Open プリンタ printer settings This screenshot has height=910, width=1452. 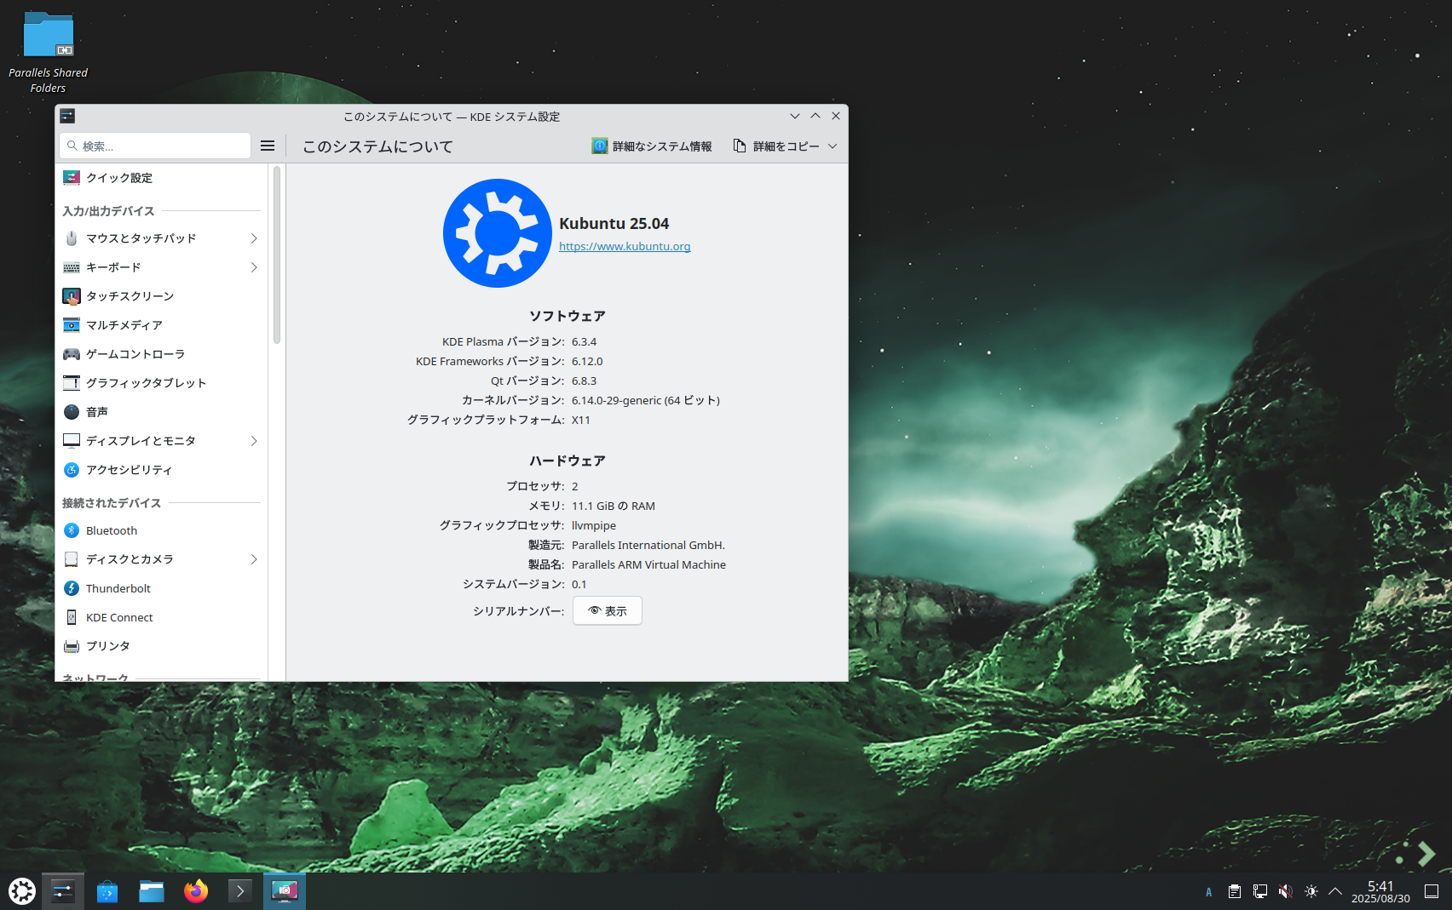pos(162,646)
